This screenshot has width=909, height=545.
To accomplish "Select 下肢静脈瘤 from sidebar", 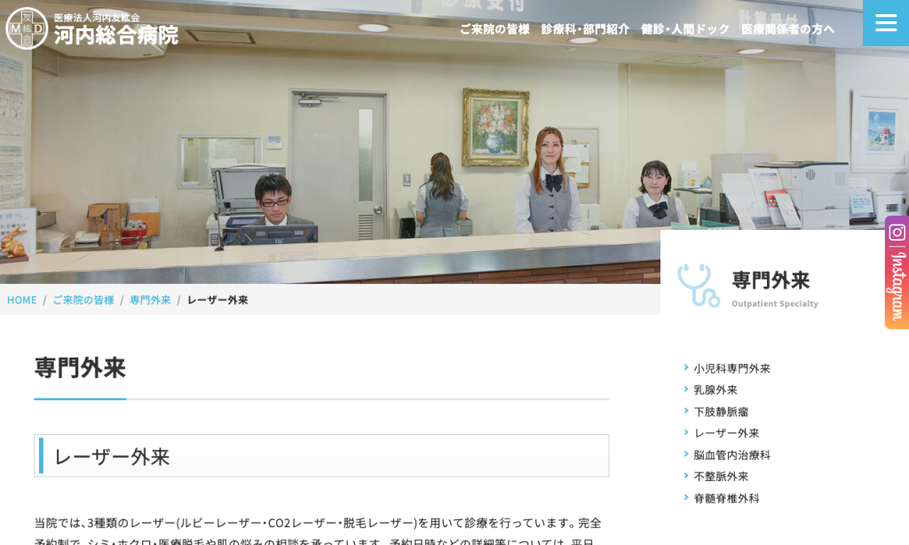I will pos(721,412).
